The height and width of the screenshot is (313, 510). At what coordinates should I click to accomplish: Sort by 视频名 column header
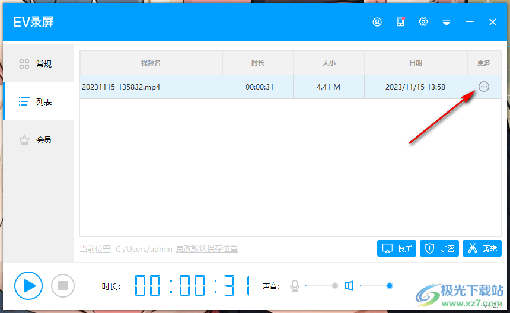click(151, 63)
